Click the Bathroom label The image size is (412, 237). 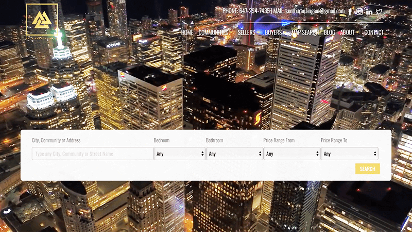(x=214, y=140)
